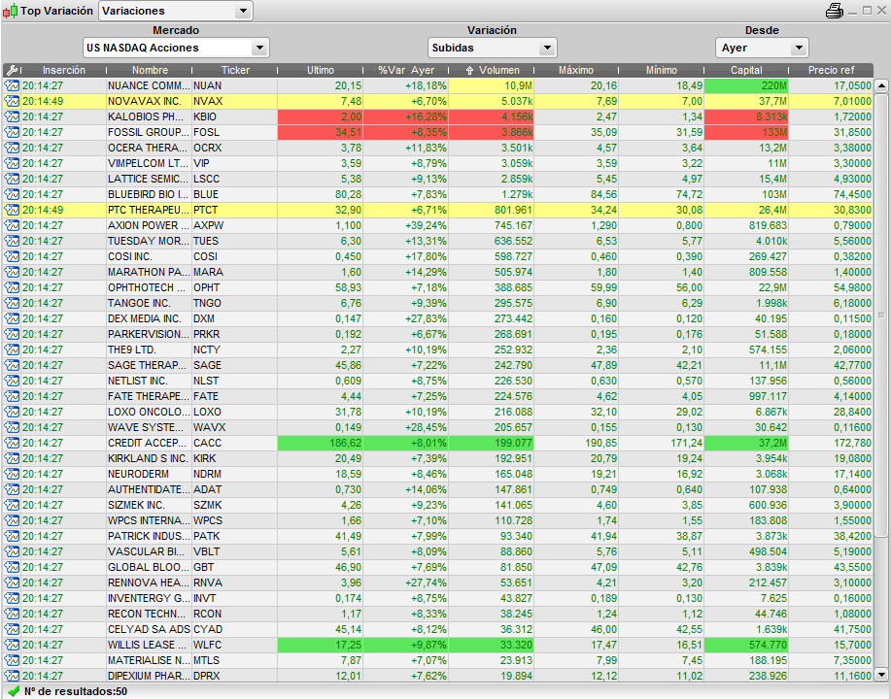Select the PTCT ticker cell
Image resolution: width=891 pixels, height=699 pixels.
pos(235,210)
